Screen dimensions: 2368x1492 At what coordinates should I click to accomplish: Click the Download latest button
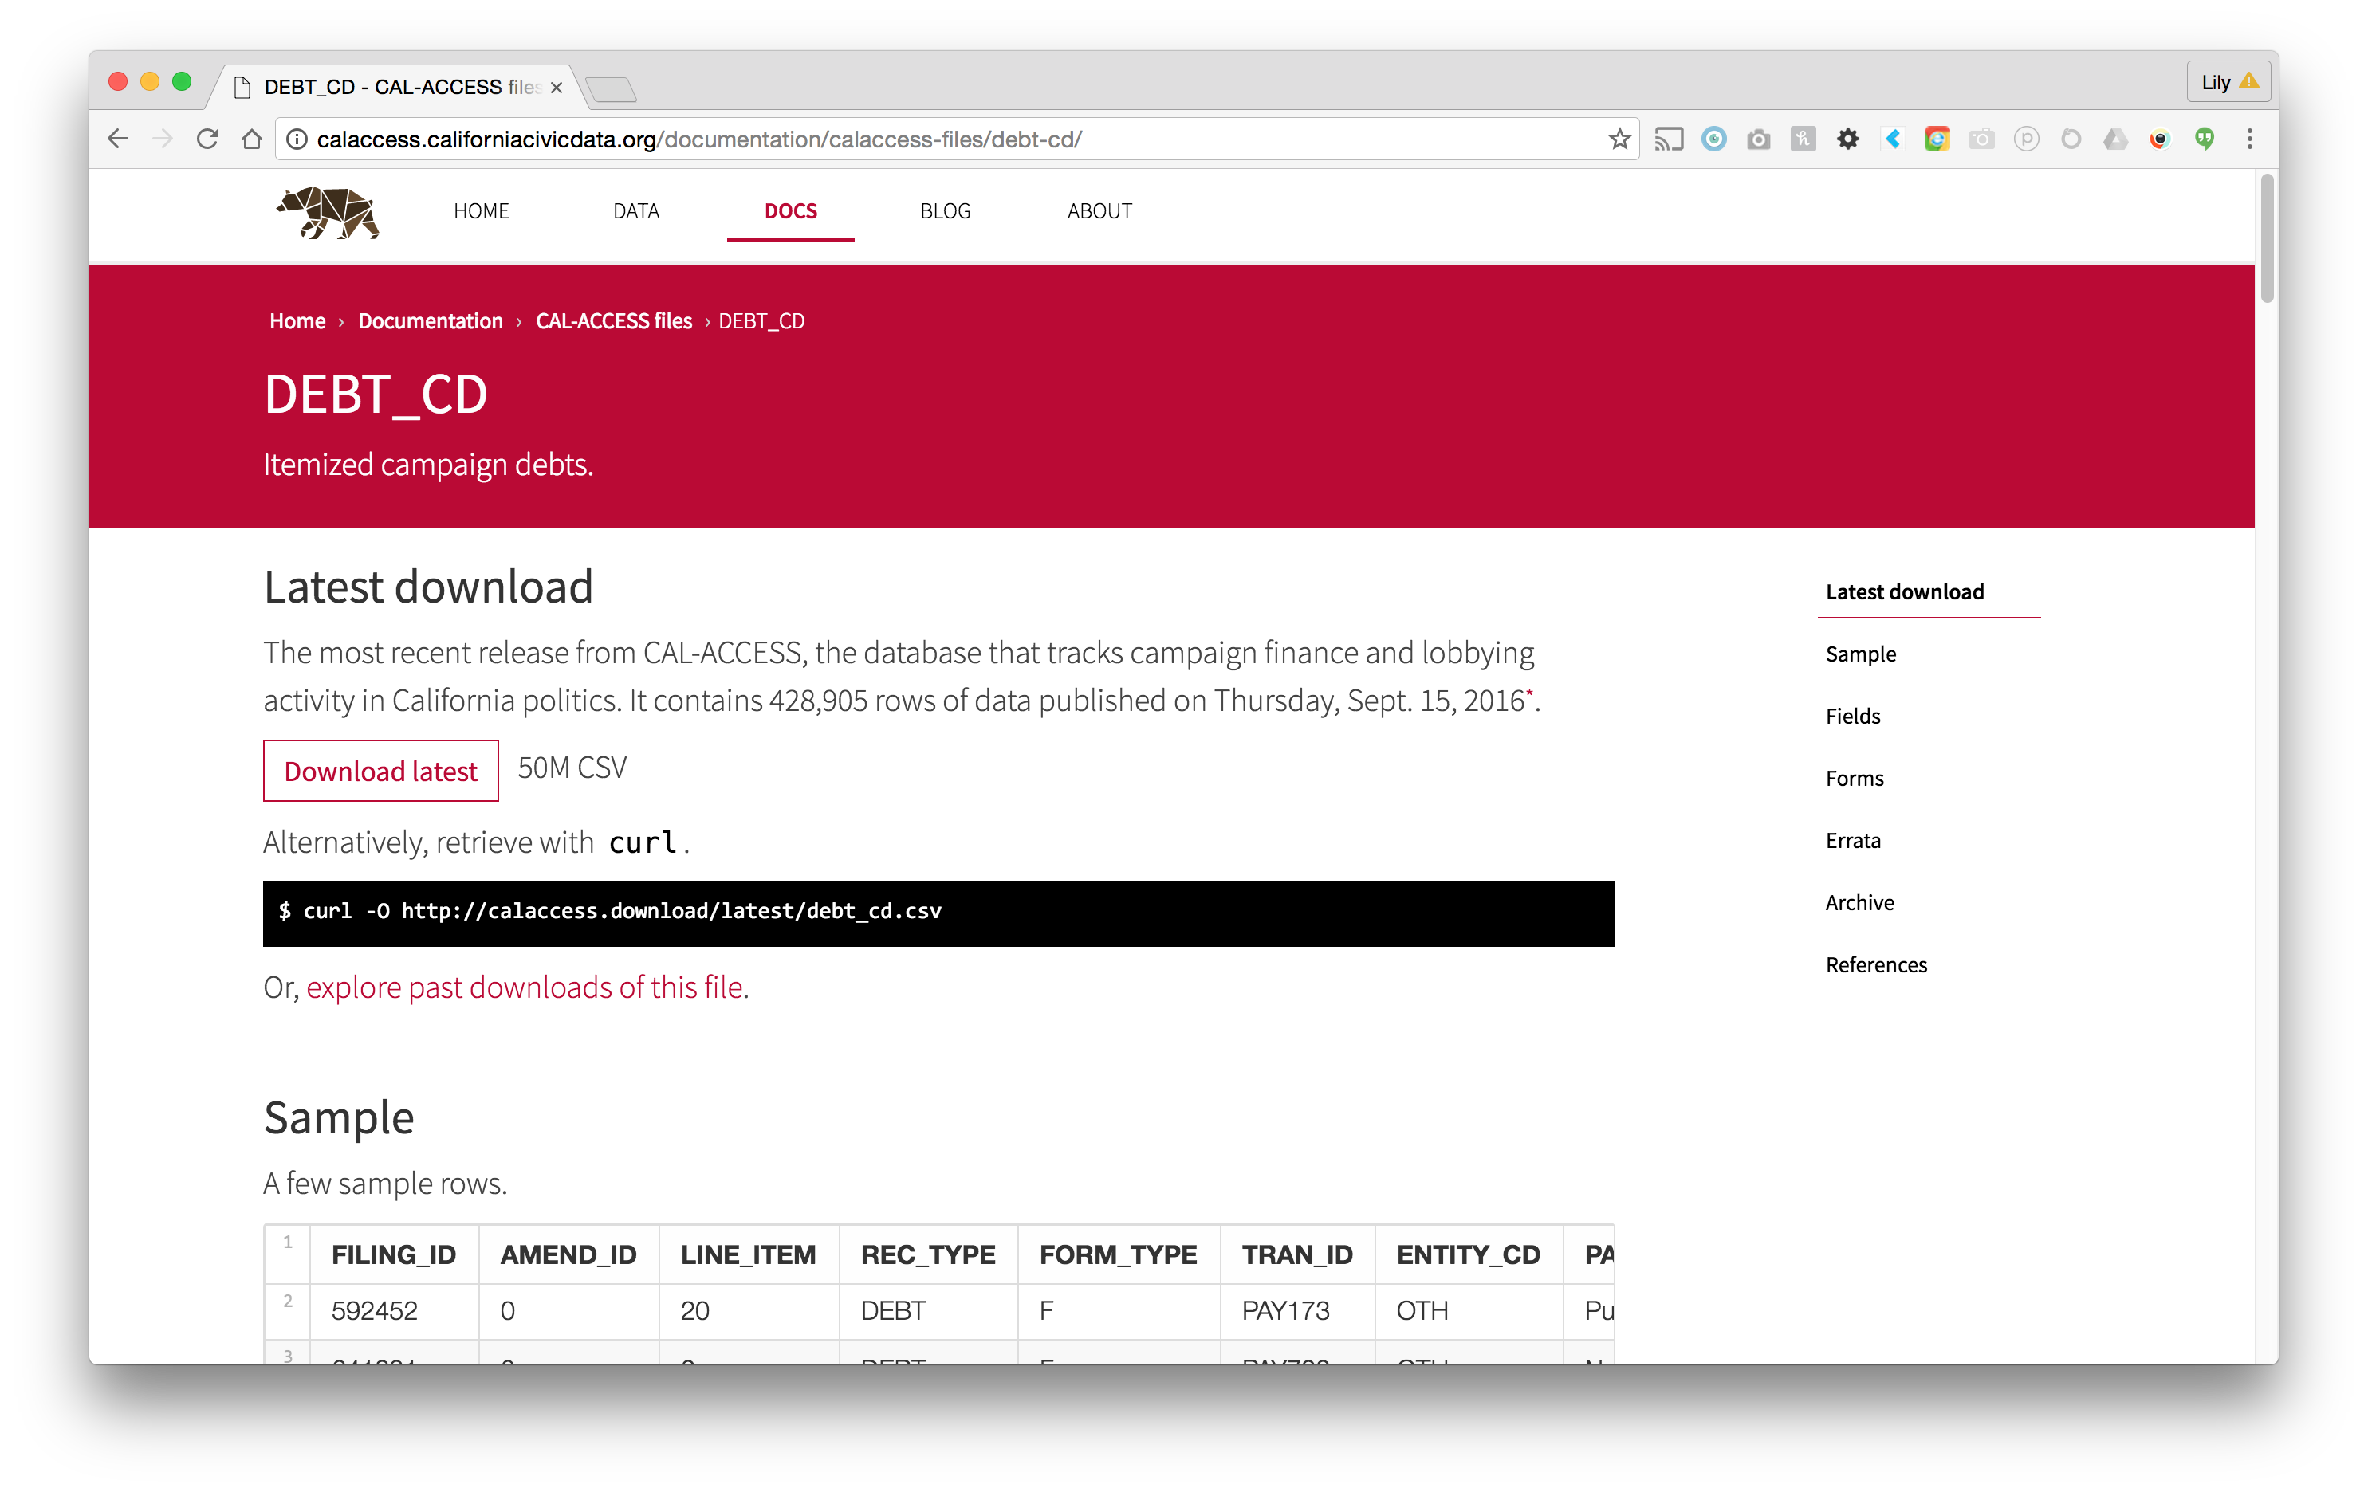pyautogui.click(x=380, y=771)
